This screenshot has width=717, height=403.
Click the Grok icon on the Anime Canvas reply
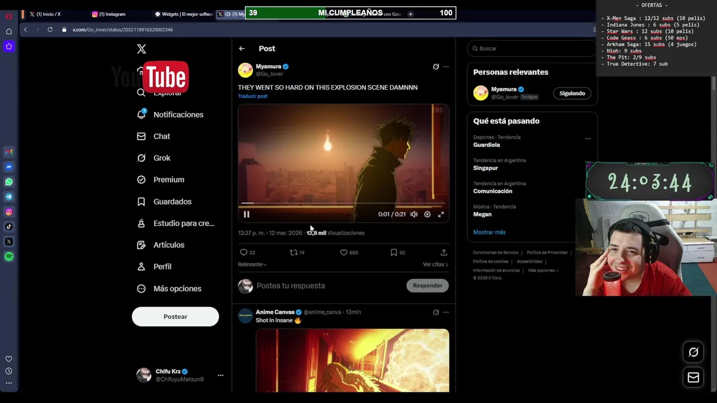click(x=436, y=312)
